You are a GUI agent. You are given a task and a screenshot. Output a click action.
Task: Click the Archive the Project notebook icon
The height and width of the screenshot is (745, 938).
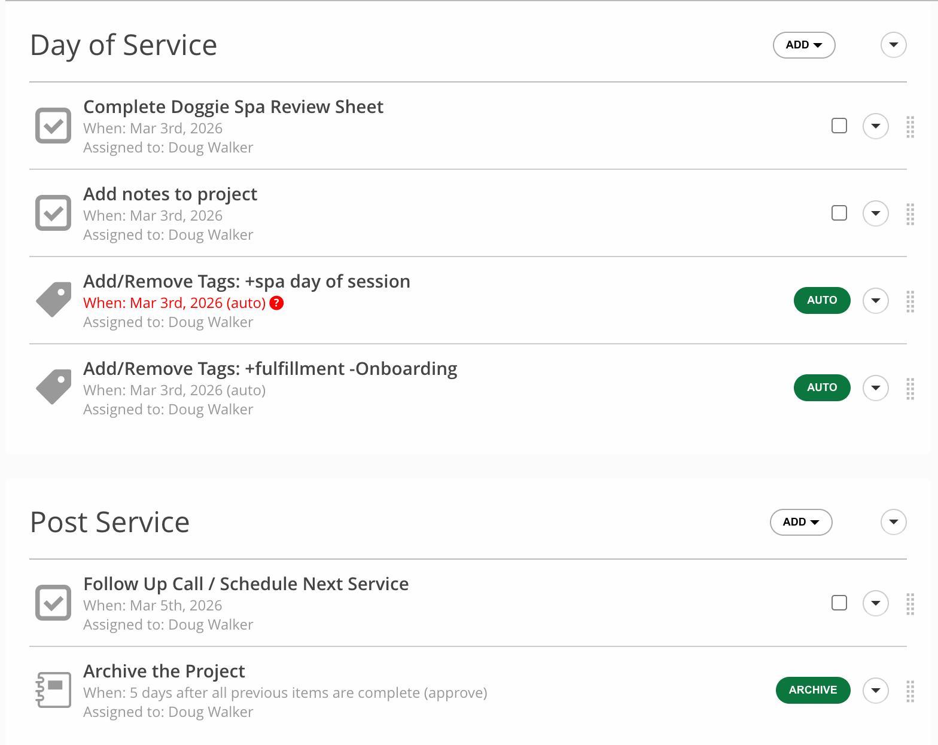(53, 690)
